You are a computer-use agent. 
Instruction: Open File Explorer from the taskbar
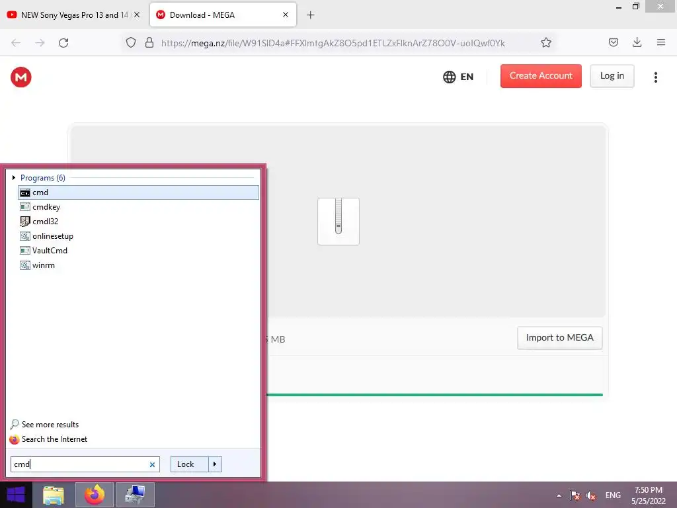[x=54, y=495]
